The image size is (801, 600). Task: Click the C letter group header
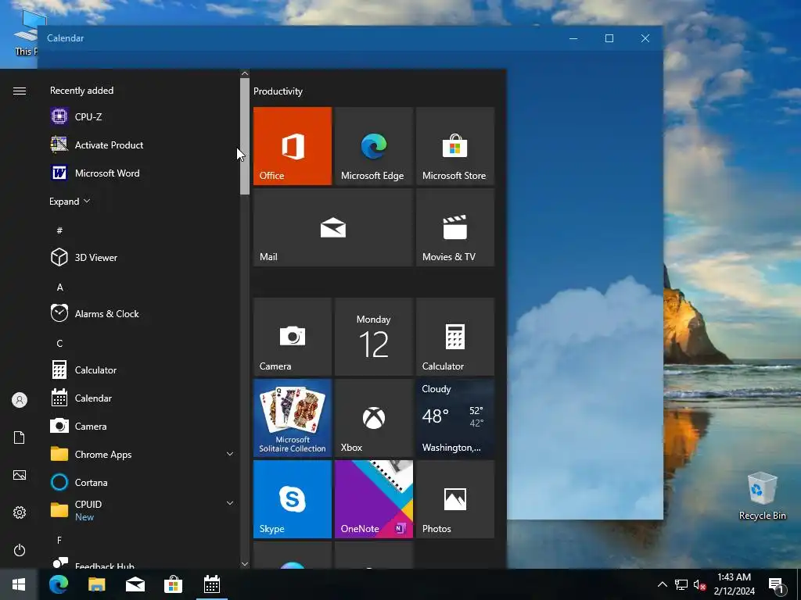(59, 344)
